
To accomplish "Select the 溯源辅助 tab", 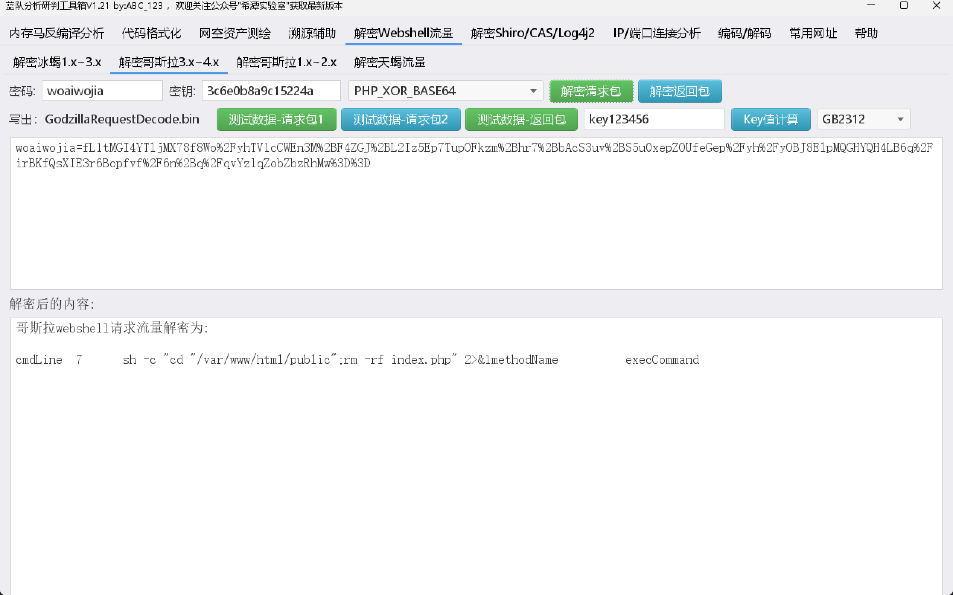I will point(312,33).
